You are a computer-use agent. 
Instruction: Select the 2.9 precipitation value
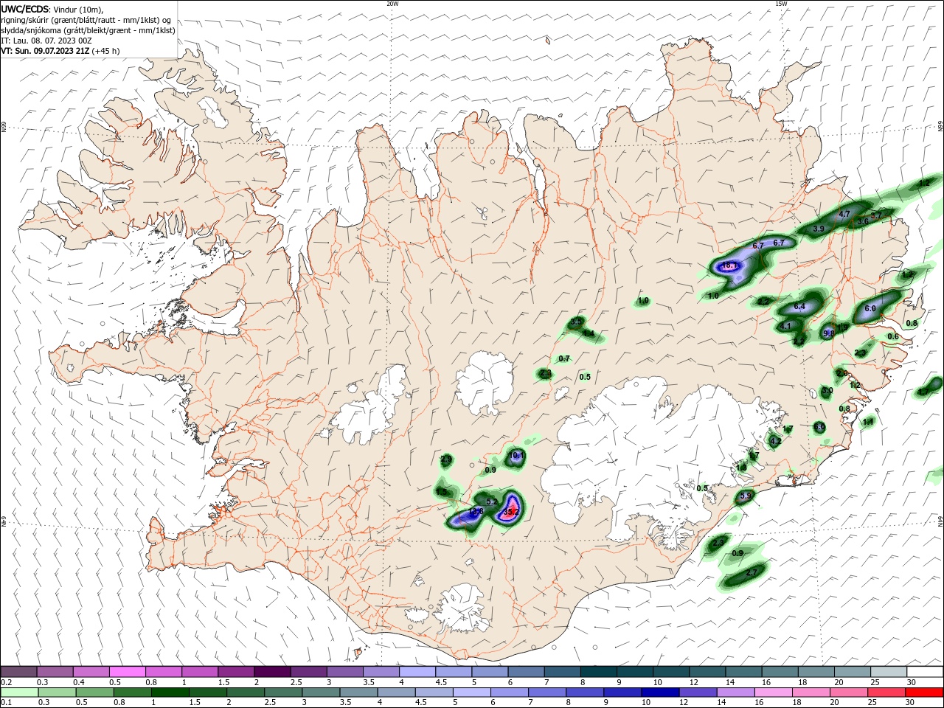click(445, 459)
